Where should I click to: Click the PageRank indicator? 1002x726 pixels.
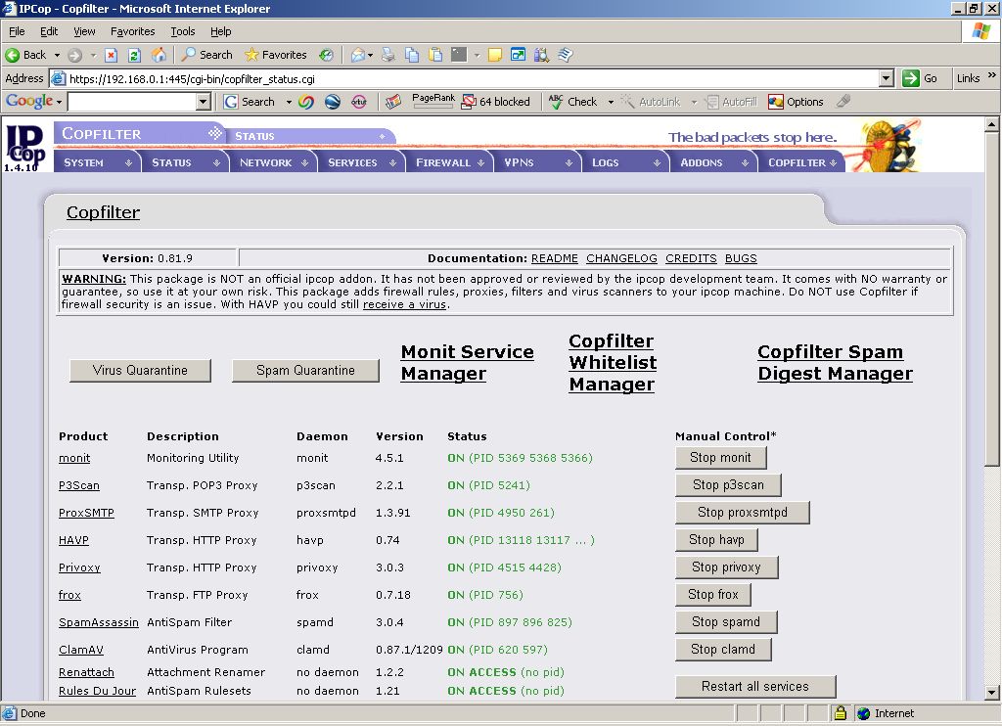pos(433,101)
